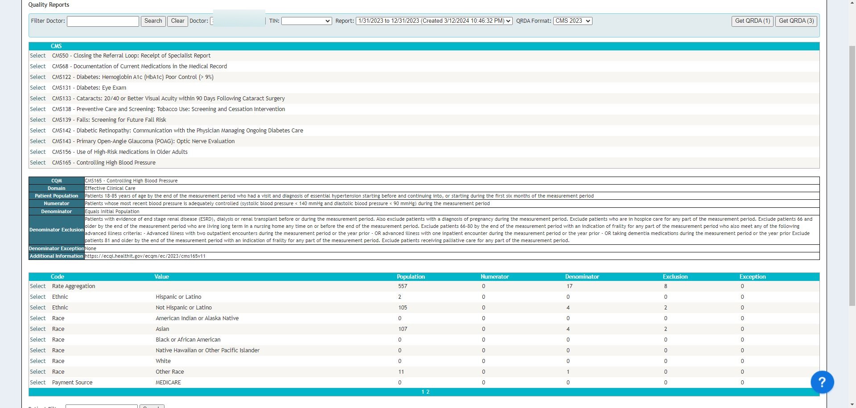856x408 pixels.
Task: Select the Race Asian row
Action: (38, 329)
